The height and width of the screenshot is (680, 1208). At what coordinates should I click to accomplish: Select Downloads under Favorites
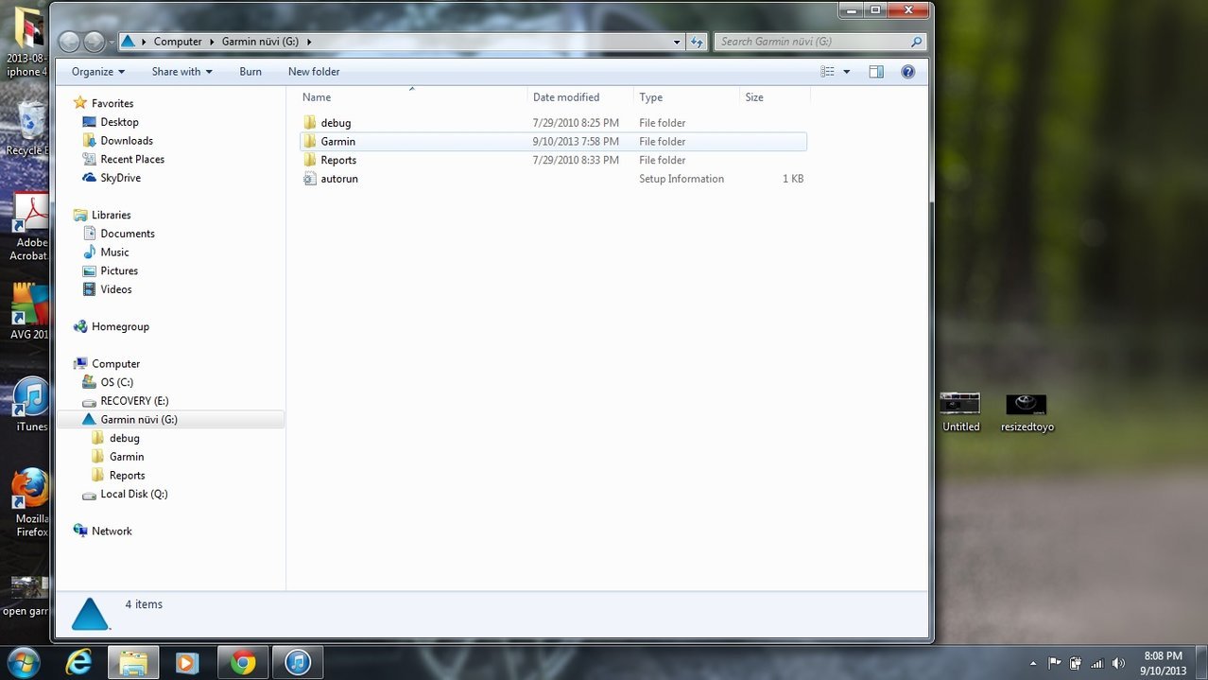127,141
